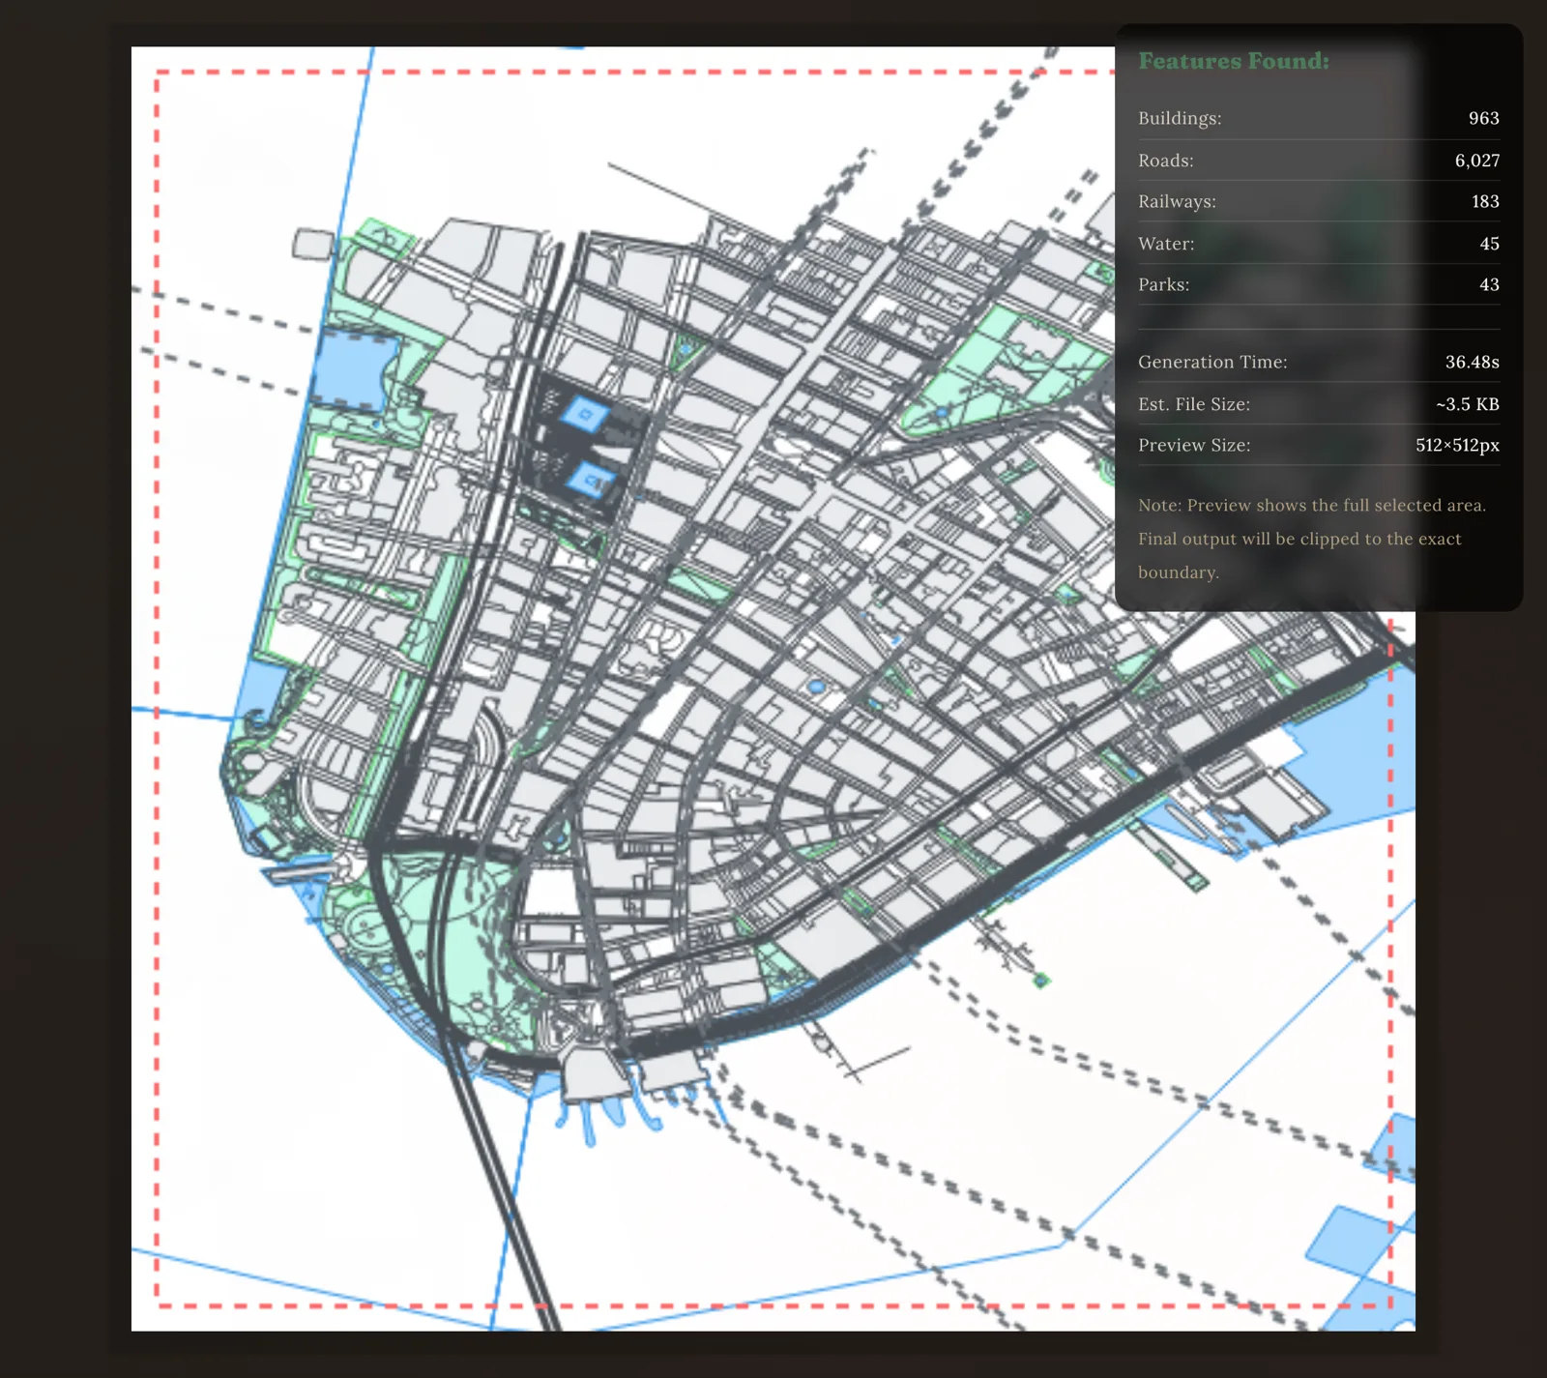Select the 'Generation Time:' label

1212,362
